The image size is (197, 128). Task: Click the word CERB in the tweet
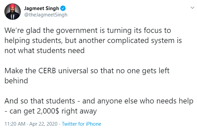[x=47, y=71]
